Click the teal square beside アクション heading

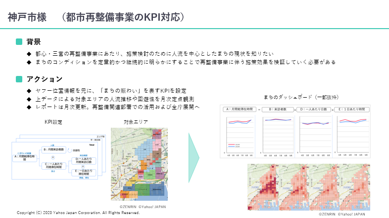(19, 79)
